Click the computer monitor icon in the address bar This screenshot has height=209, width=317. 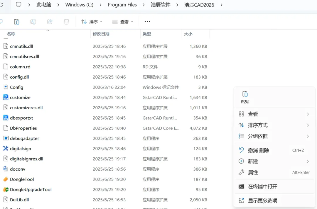tap(18, 5)
